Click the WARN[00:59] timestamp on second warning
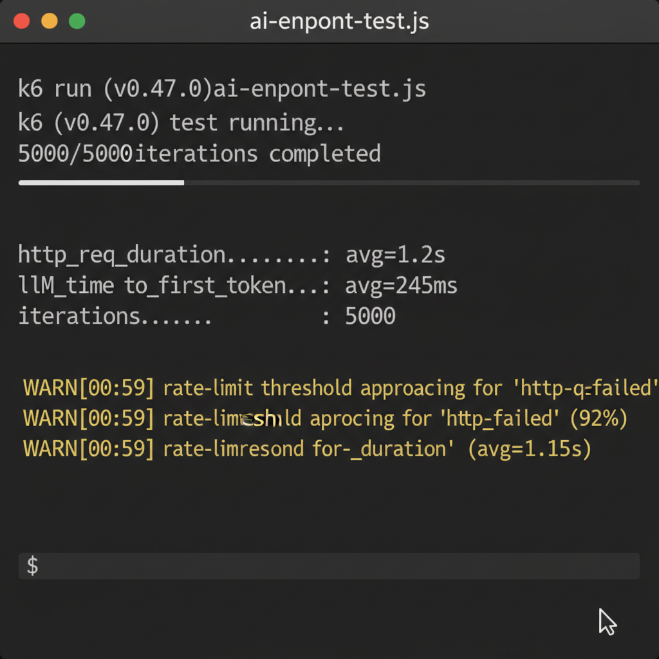The image size is (659, 659). pos(88,418)
